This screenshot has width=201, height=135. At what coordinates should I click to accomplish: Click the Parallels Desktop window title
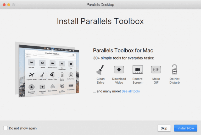tap(100, 5)
